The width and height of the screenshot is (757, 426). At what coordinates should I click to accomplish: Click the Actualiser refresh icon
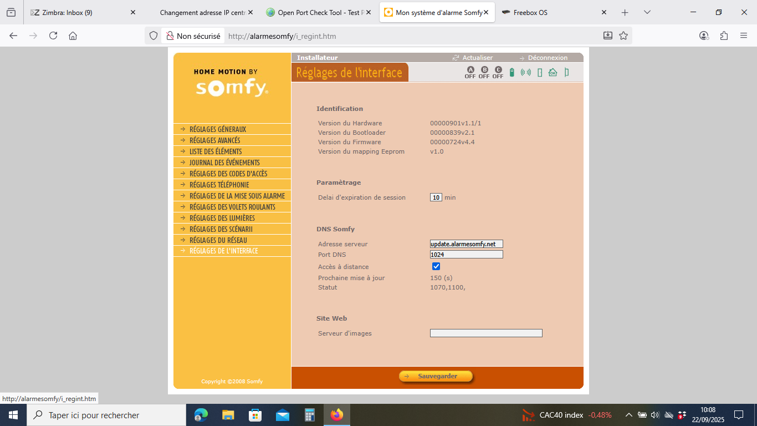456,58
